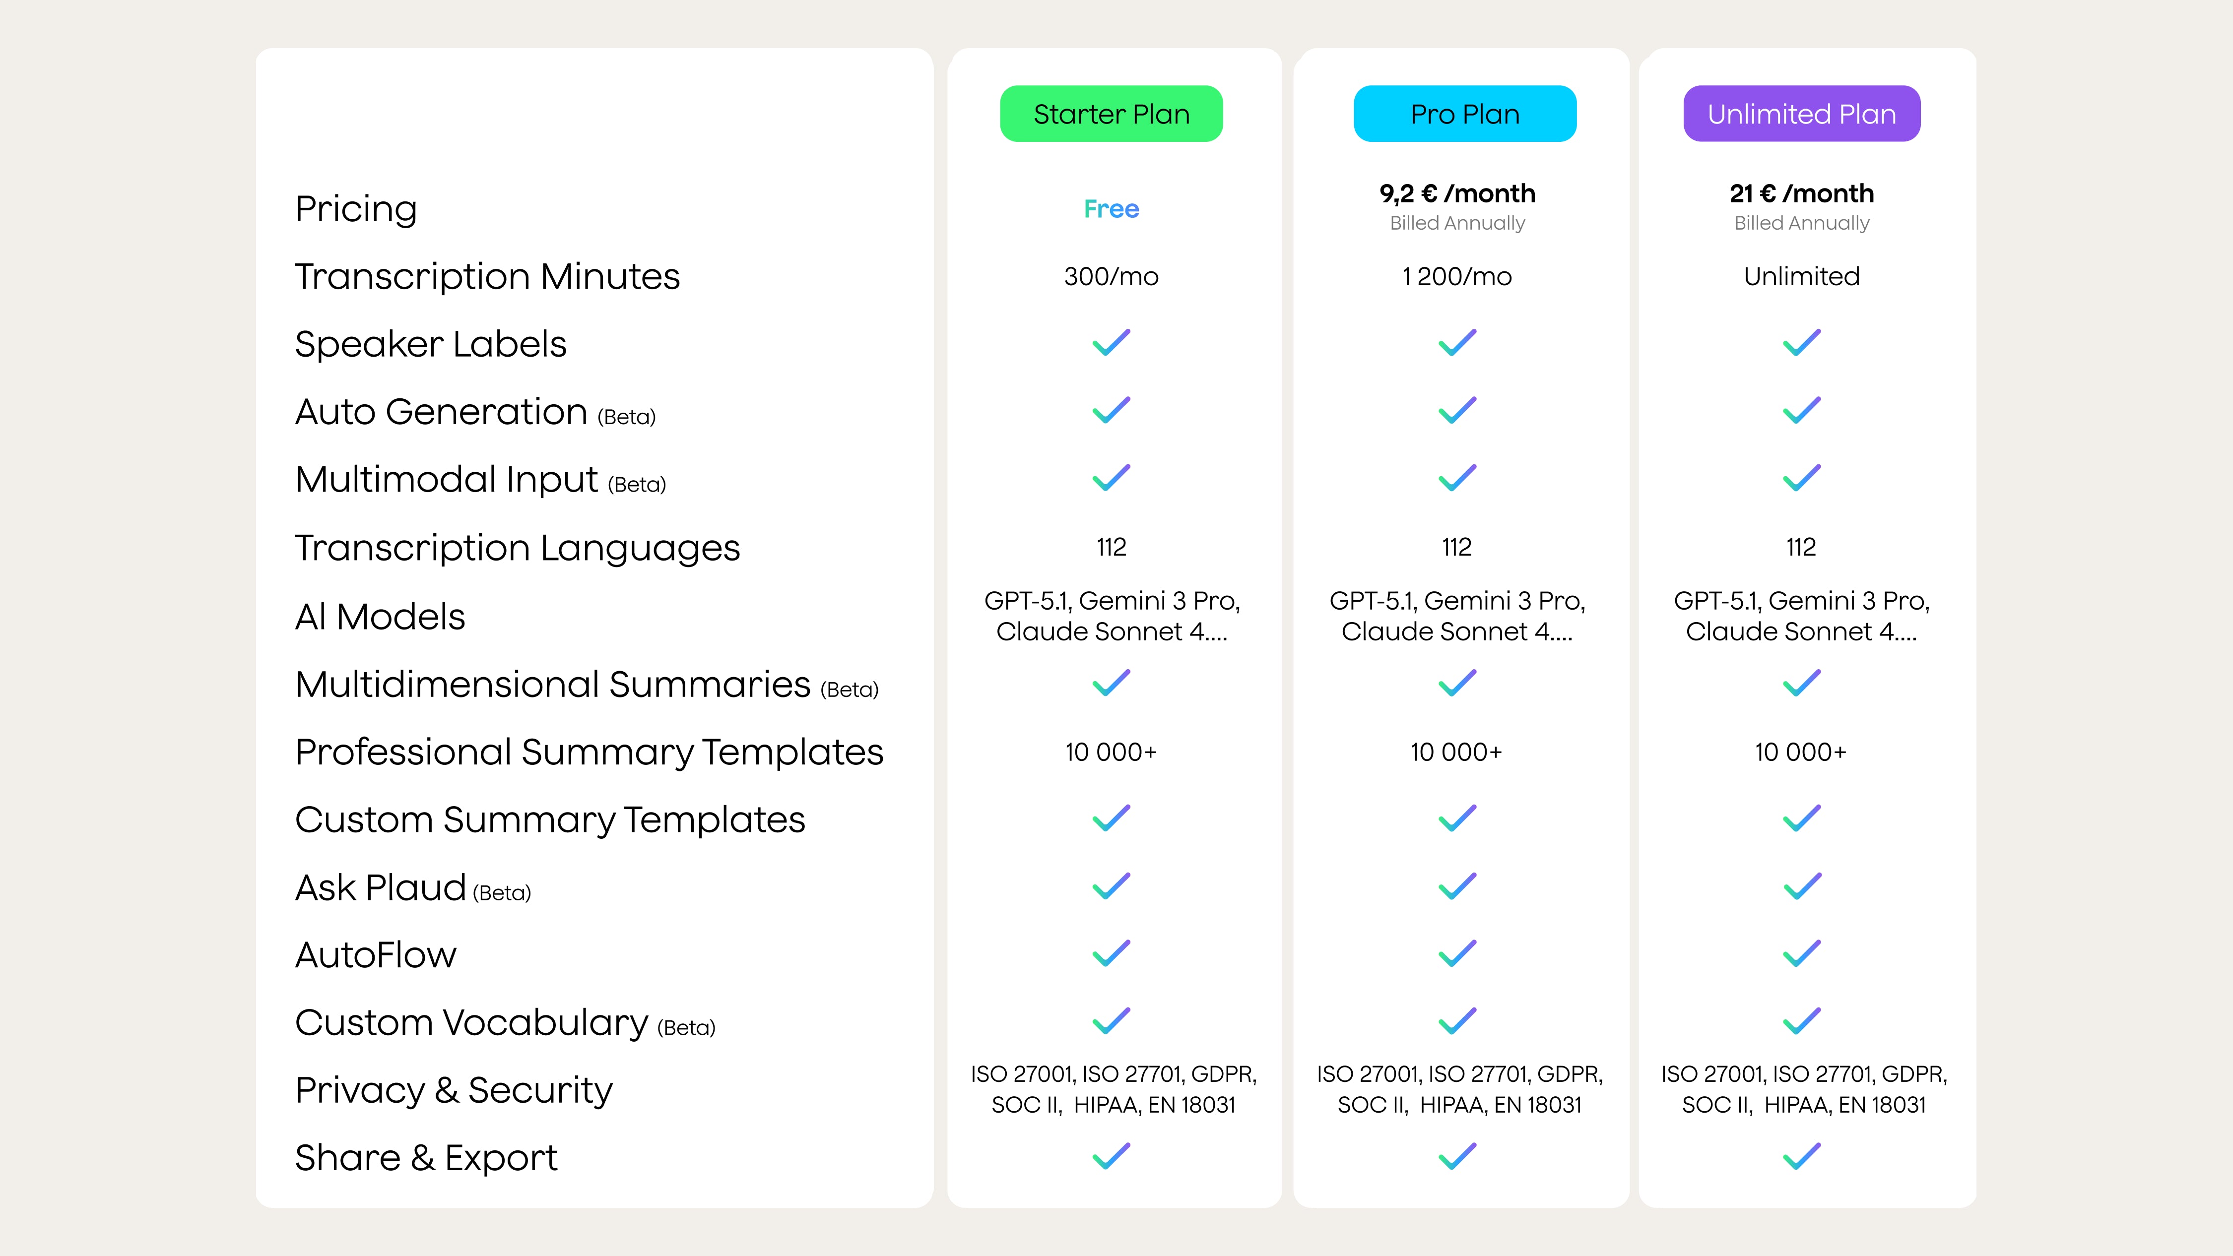Click Auto Generation checkmark under Pro Plan
This screenshot has height=1256, width=2233.
(x=1457, y=410)
